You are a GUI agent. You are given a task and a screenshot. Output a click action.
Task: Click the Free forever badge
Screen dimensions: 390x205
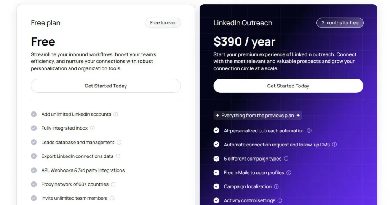point(163,23)
